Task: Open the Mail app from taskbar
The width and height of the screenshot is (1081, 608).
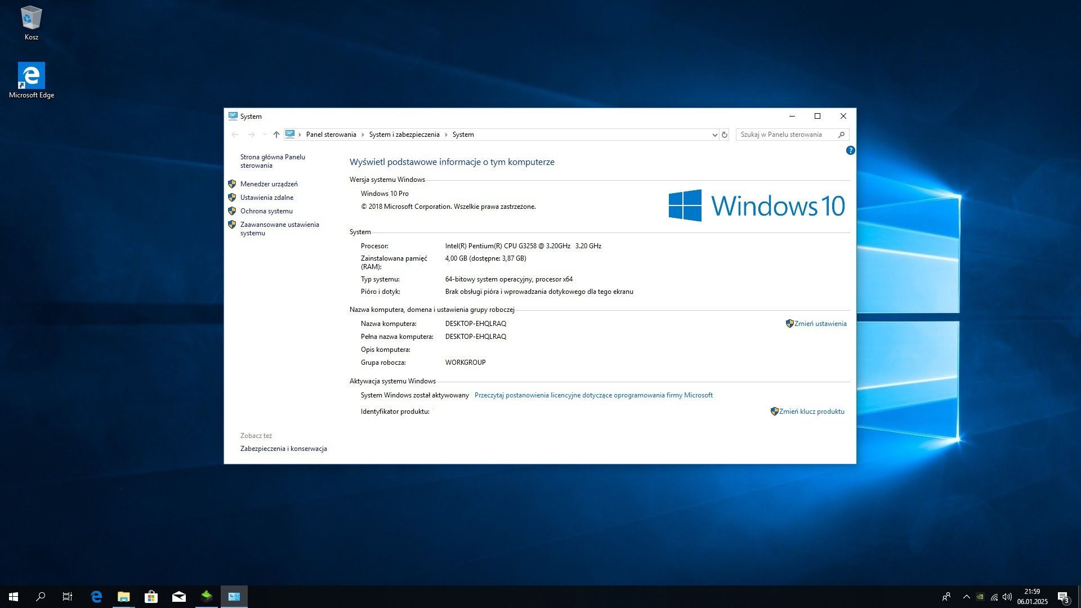Action: coord(179,597)
